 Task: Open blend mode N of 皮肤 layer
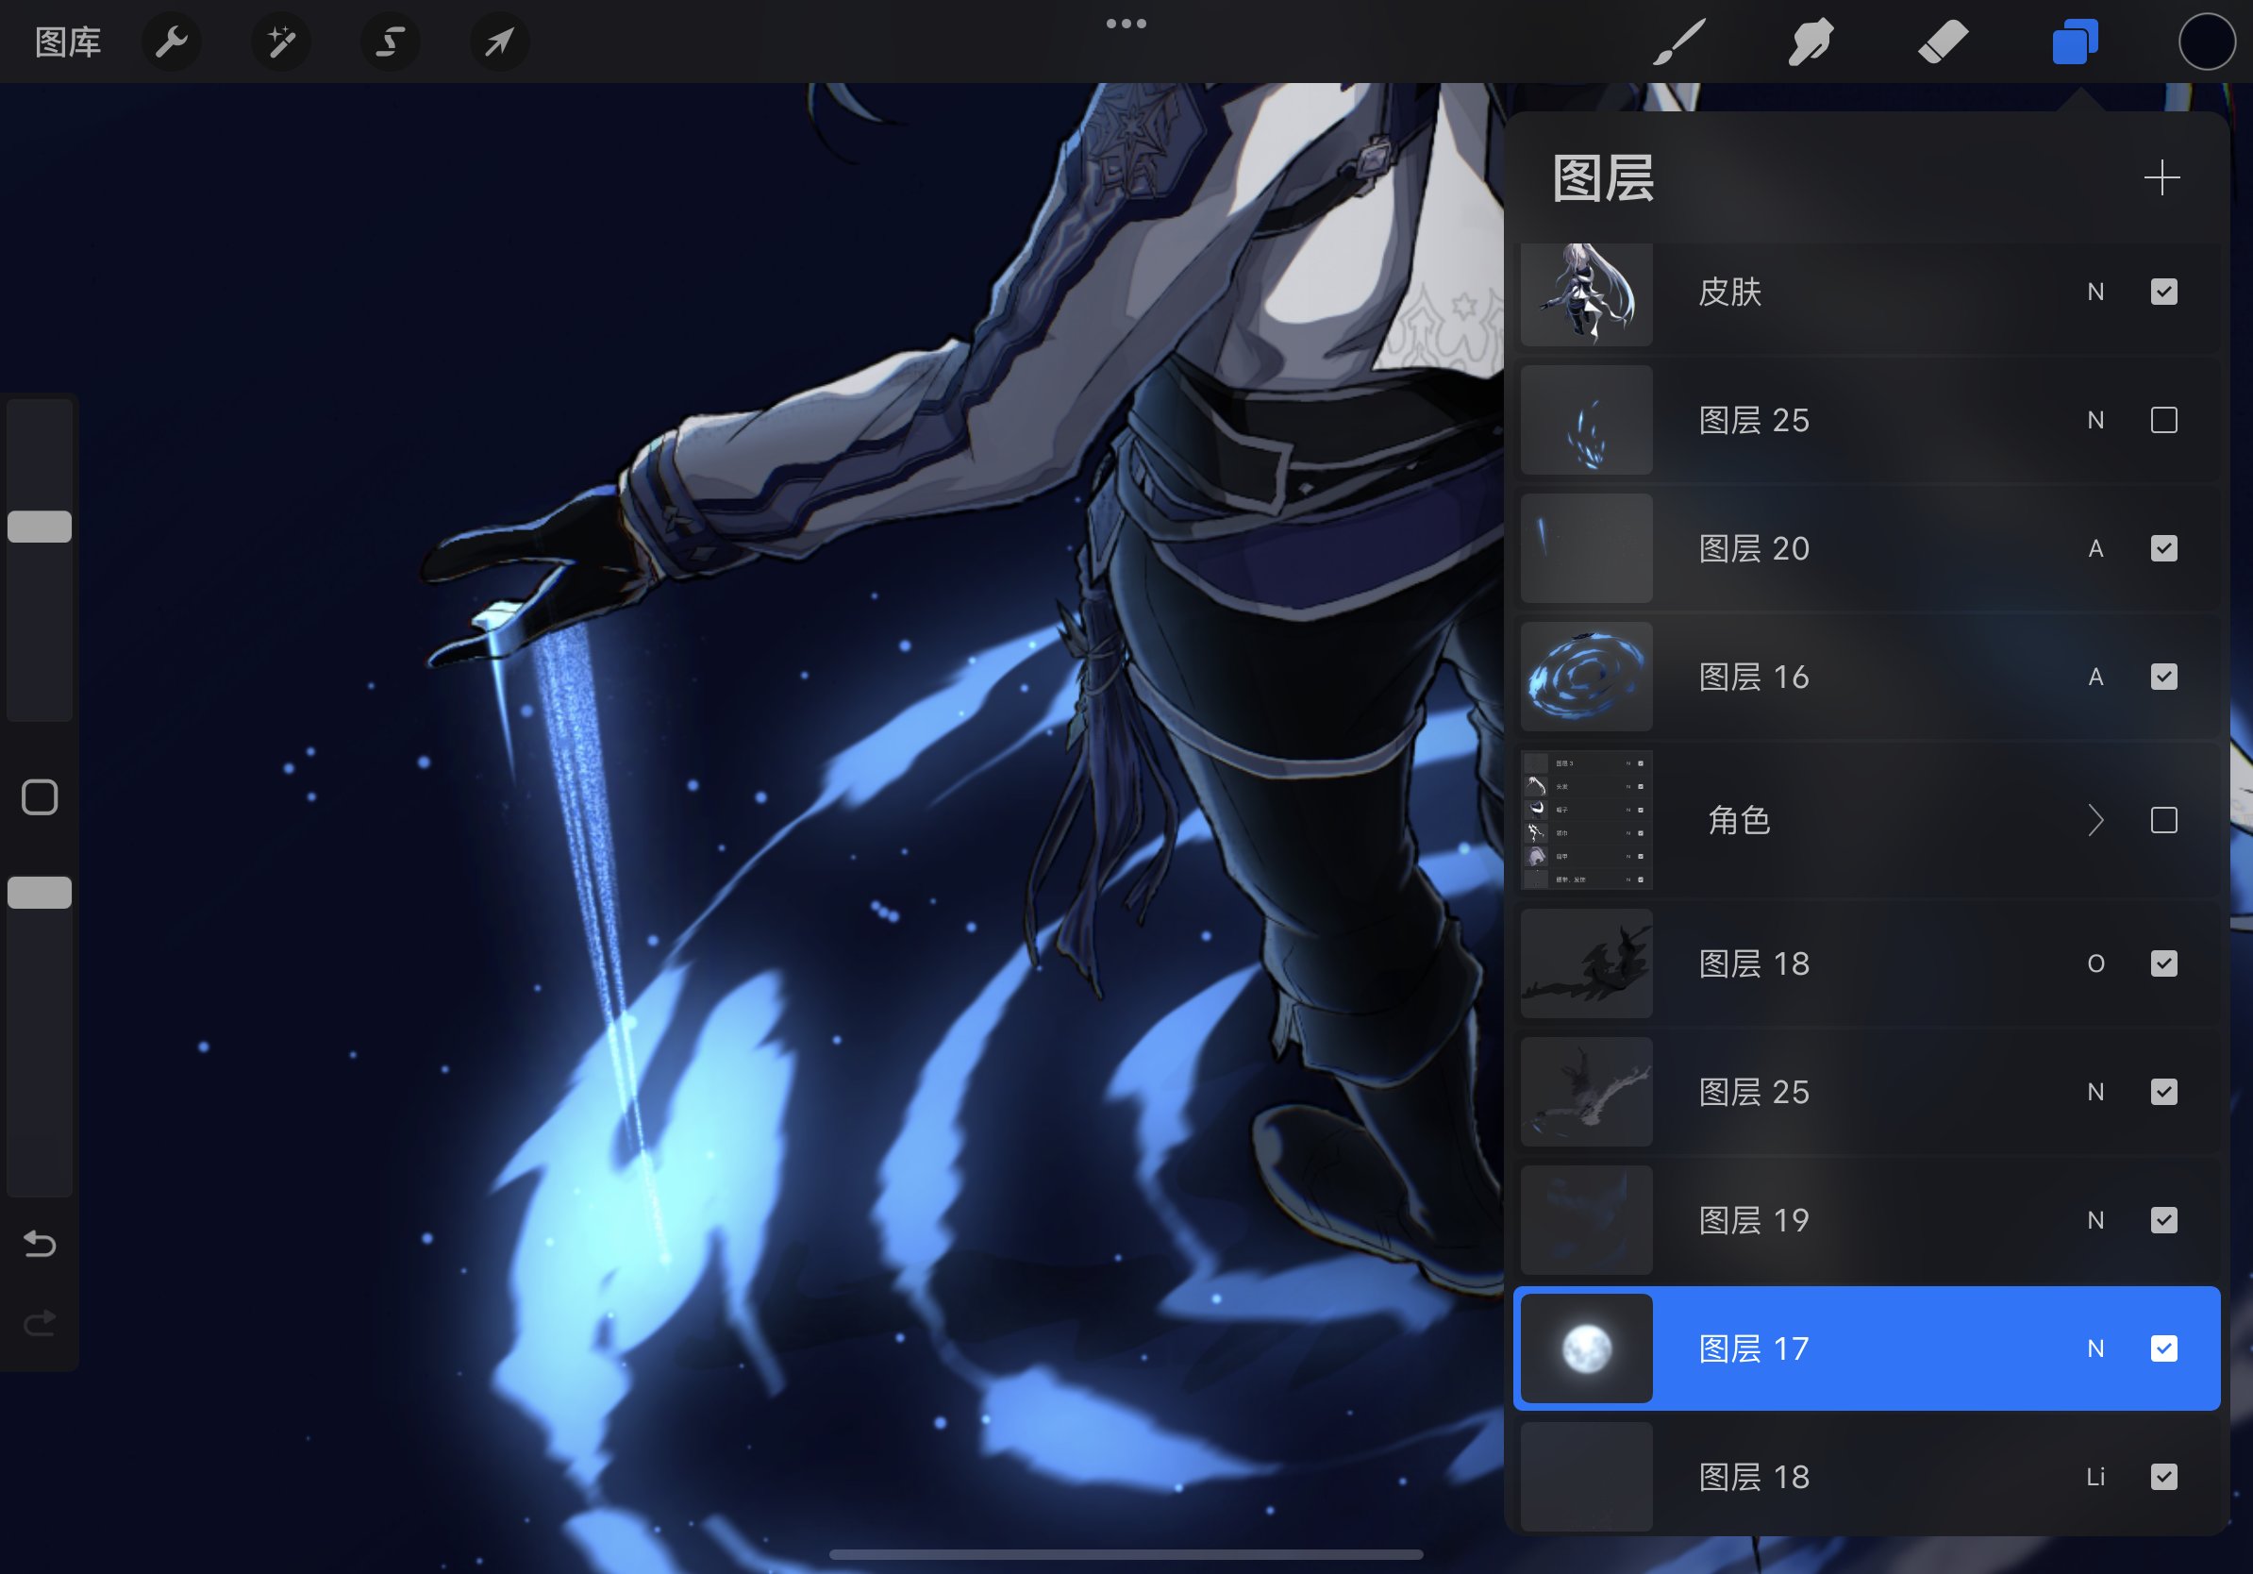2096,292
